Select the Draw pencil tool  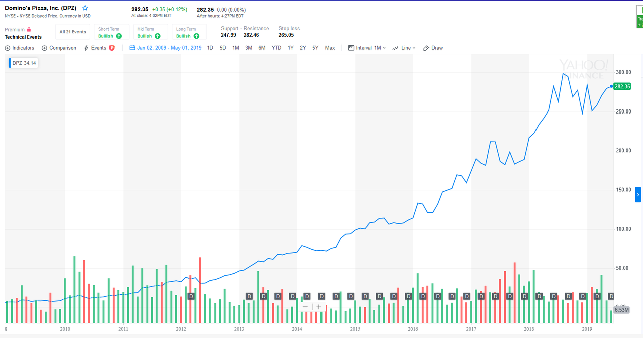point(426,48)
